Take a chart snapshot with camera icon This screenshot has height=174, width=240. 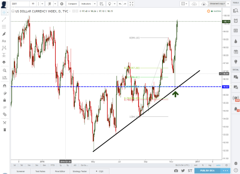pyautogui.click(x=176, y=171)
